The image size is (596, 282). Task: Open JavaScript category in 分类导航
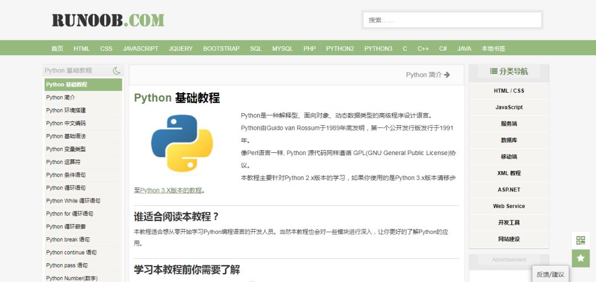point(509,107)
